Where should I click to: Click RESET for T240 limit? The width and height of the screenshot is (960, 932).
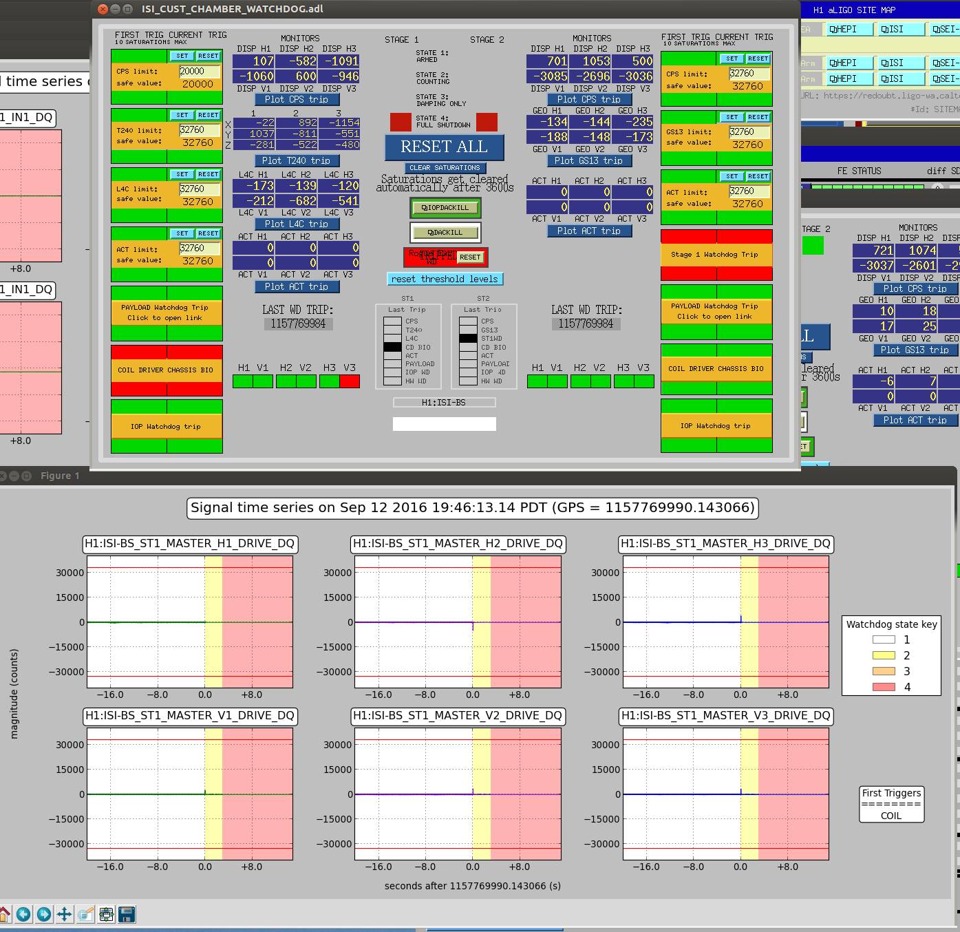(209, 115)
